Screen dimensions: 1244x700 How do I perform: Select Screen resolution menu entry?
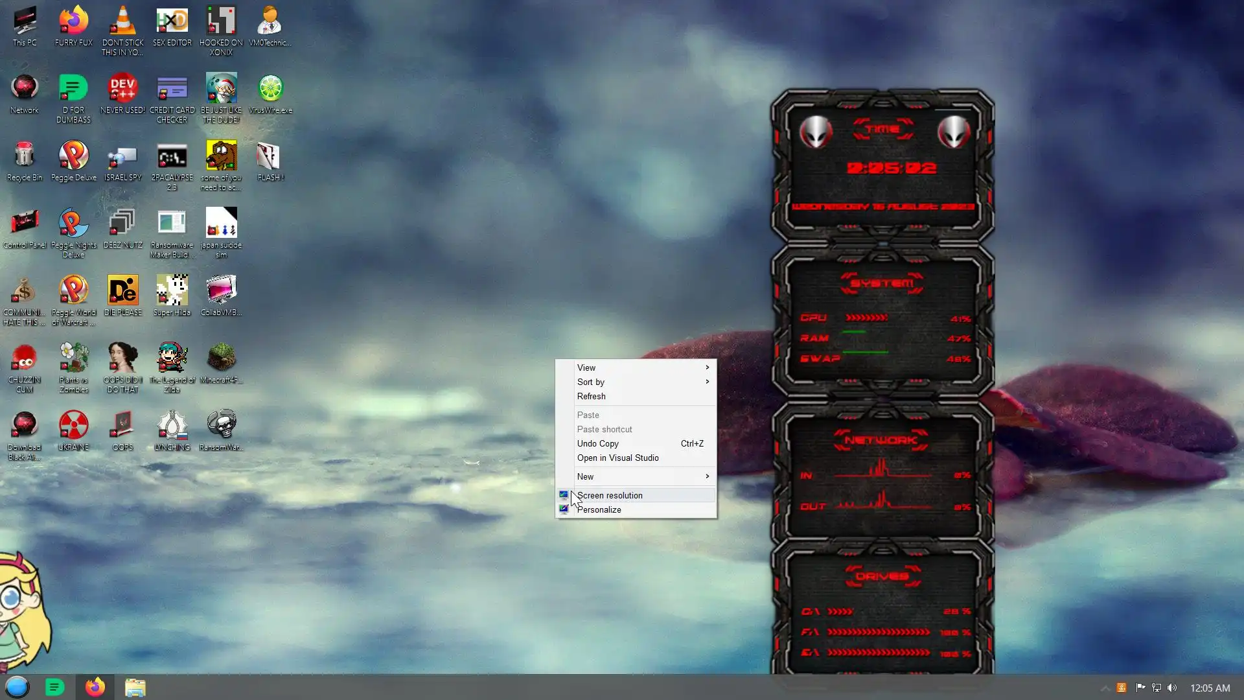[610, 495]
